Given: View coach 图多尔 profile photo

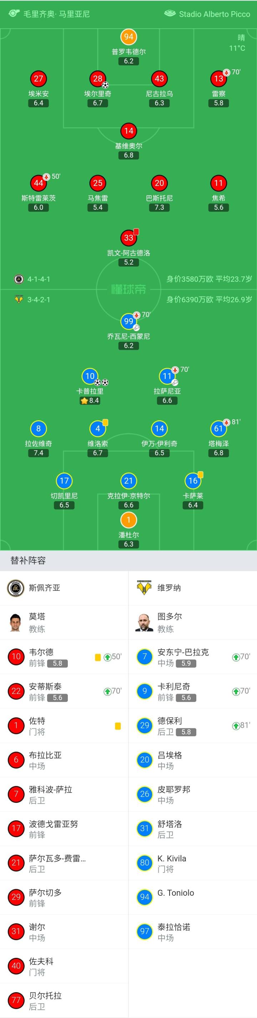Looking at the screenshot, I should coord(145,623).
